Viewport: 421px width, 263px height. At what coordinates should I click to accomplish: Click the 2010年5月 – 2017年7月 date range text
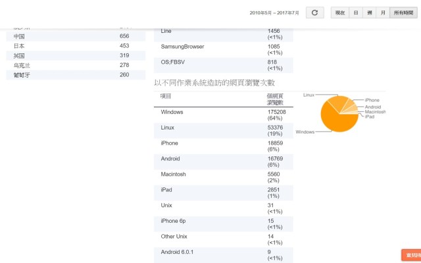pyautogui.click(x=274, y=12)
